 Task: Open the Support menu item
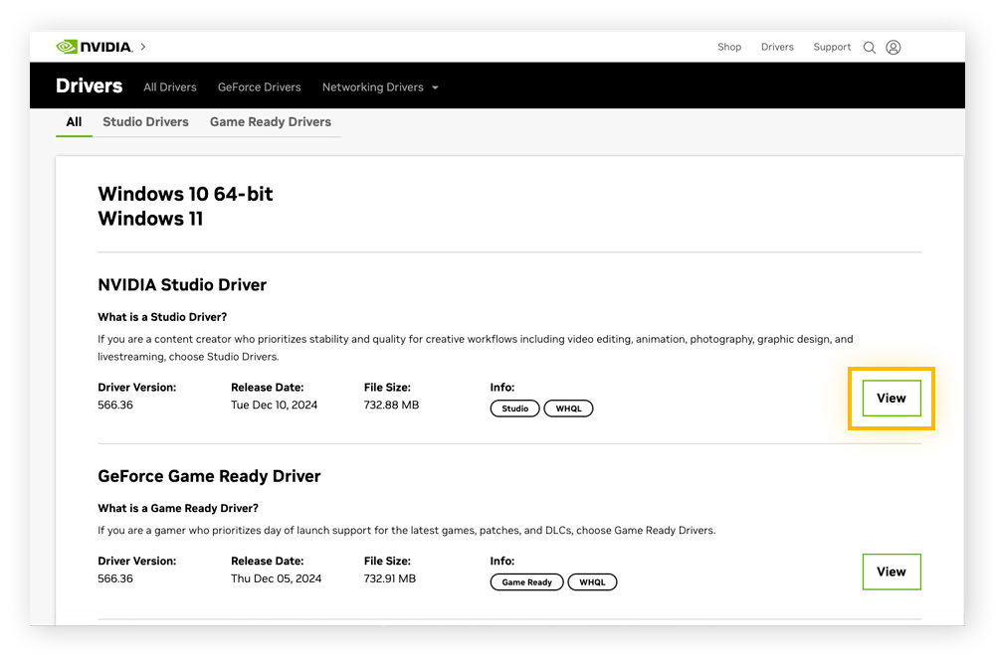click(832, 47)
